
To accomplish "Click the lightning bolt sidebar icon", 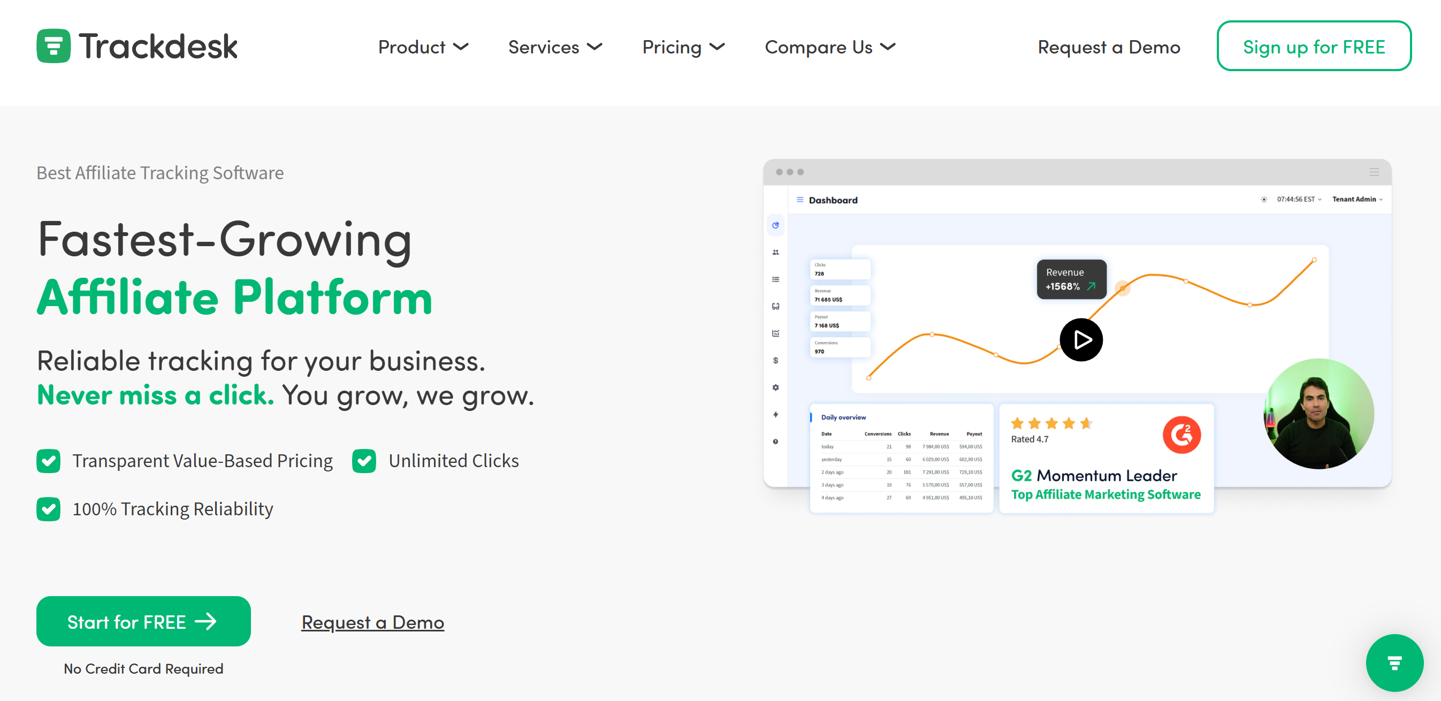I will tap(775, 415).
